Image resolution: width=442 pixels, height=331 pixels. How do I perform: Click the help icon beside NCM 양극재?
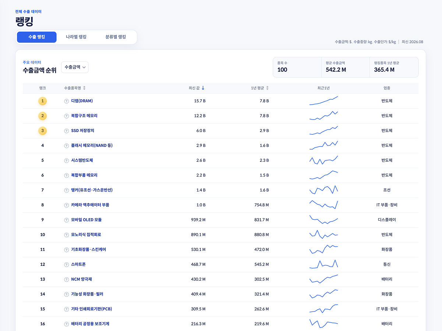[67, 280]
